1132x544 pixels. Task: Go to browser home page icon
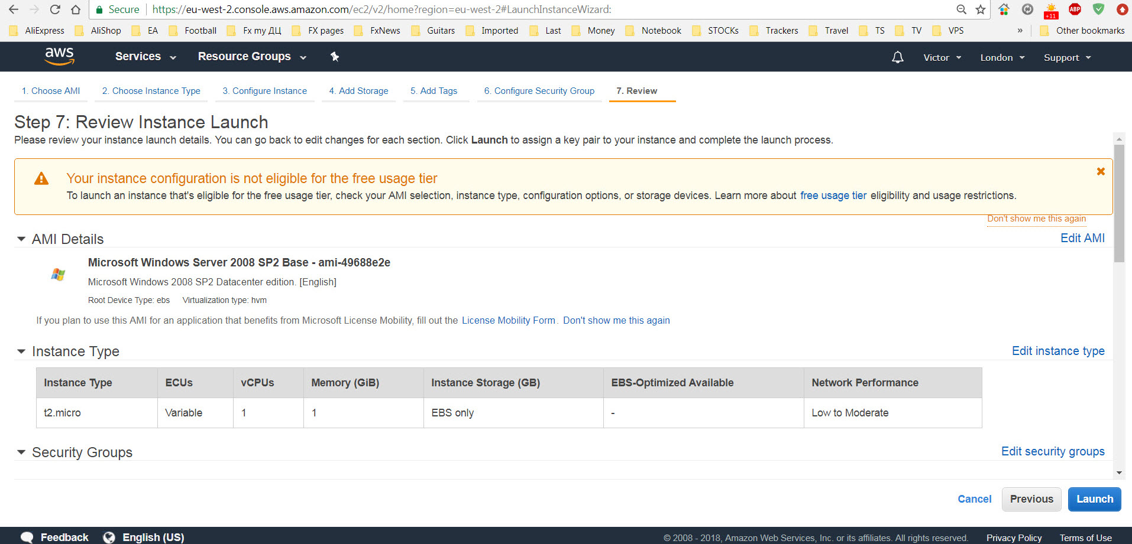76,9
